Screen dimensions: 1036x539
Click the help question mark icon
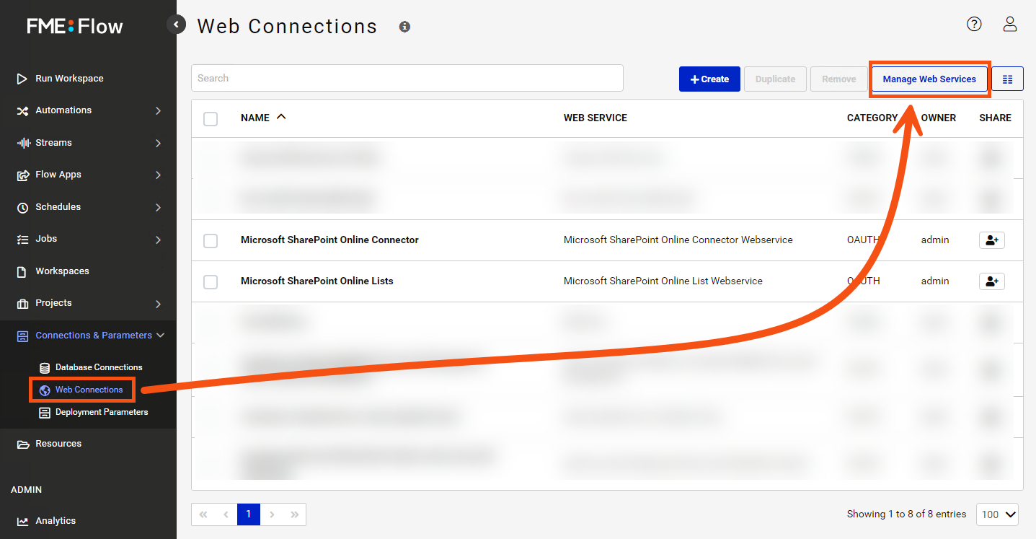[974, 24]
